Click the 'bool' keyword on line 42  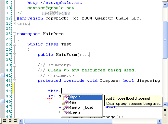[128, 81]
